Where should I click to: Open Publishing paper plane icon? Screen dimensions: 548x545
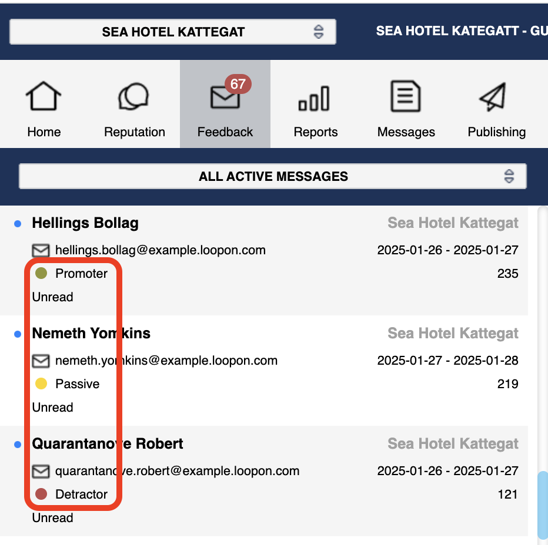pos(493,97)
